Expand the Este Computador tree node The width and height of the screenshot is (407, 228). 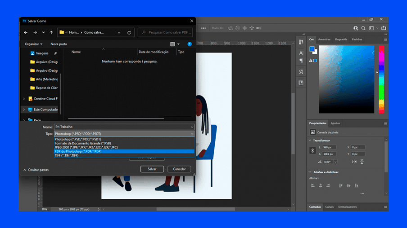click(x=24, y=110)
